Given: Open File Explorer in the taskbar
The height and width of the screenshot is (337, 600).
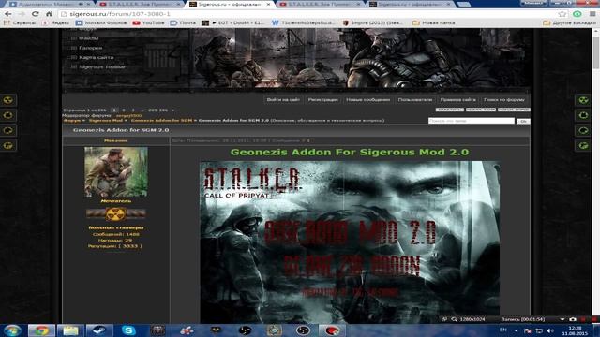Looking at the screenshot, I should (x=70, y=330).
